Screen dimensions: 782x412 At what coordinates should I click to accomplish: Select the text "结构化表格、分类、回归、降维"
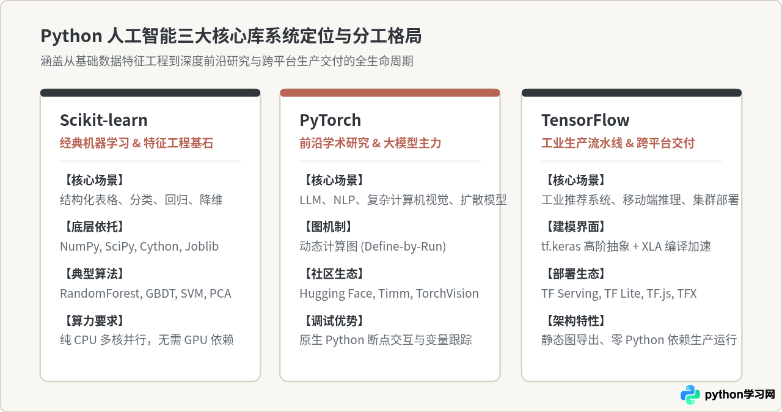point(141,200)
